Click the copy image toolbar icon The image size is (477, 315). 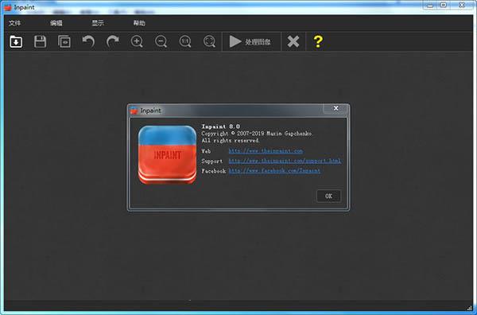(x=64, y=41)
